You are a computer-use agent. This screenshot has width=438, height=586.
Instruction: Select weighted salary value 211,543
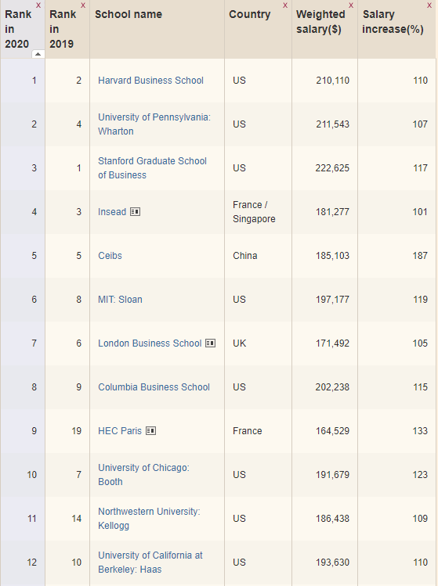332,124
